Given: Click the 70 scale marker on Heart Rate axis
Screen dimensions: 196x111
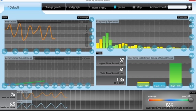Looking at the screenshot, I should (92, 37).
